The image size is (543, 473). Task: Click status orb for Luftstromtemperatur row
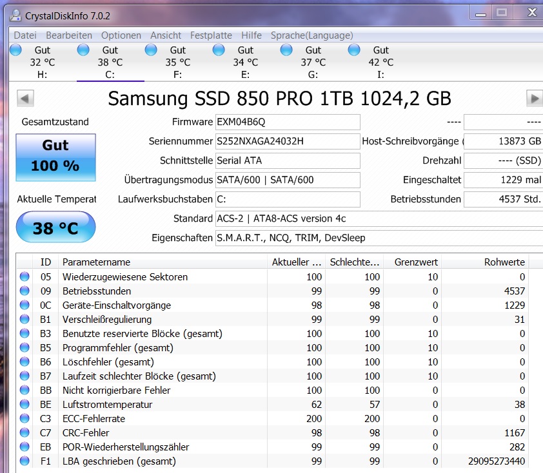[x=25, y=404]
